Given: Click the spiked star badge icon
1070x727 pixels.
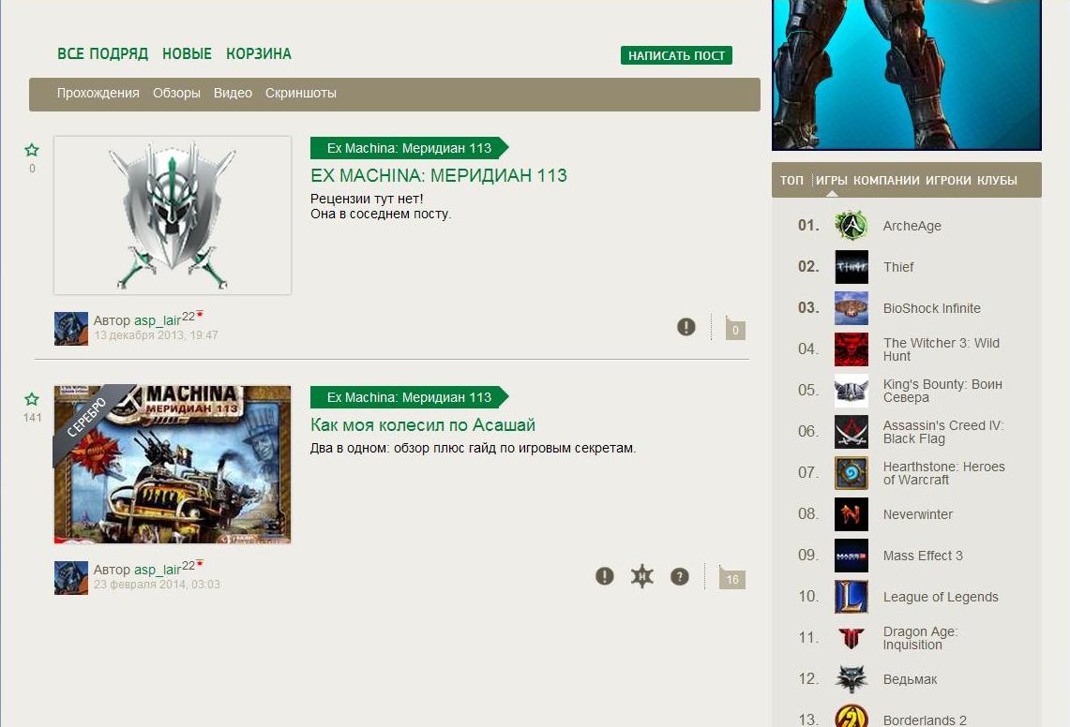Looking at the screenshot, I should [642, 576].
